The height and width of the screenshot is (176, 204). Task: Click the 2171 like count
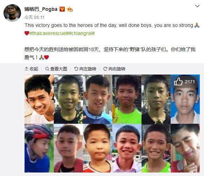point(190,82)
